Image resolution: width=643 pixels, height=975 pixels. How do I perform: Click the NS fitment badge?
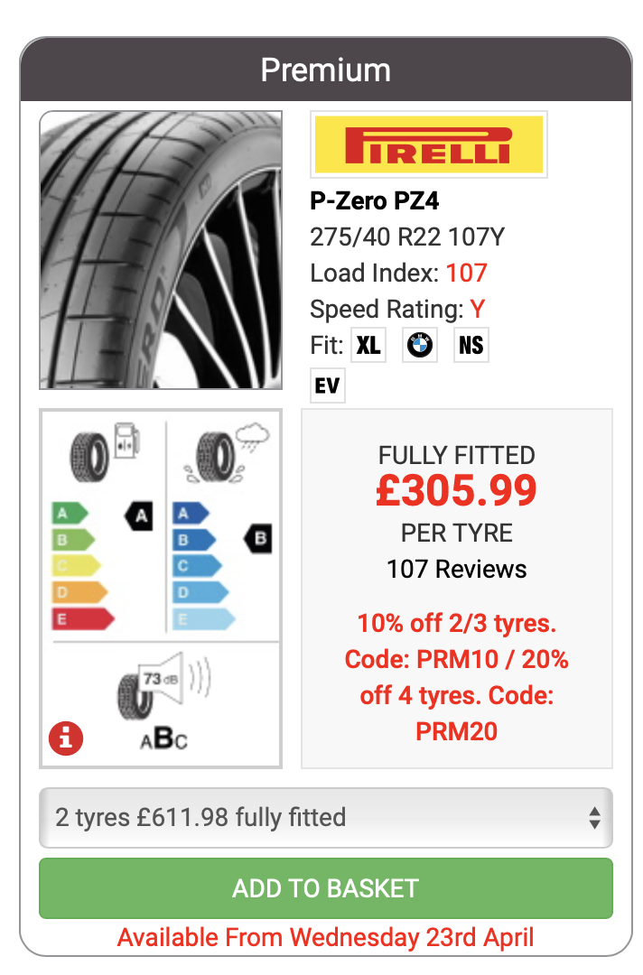click(471, 345)
